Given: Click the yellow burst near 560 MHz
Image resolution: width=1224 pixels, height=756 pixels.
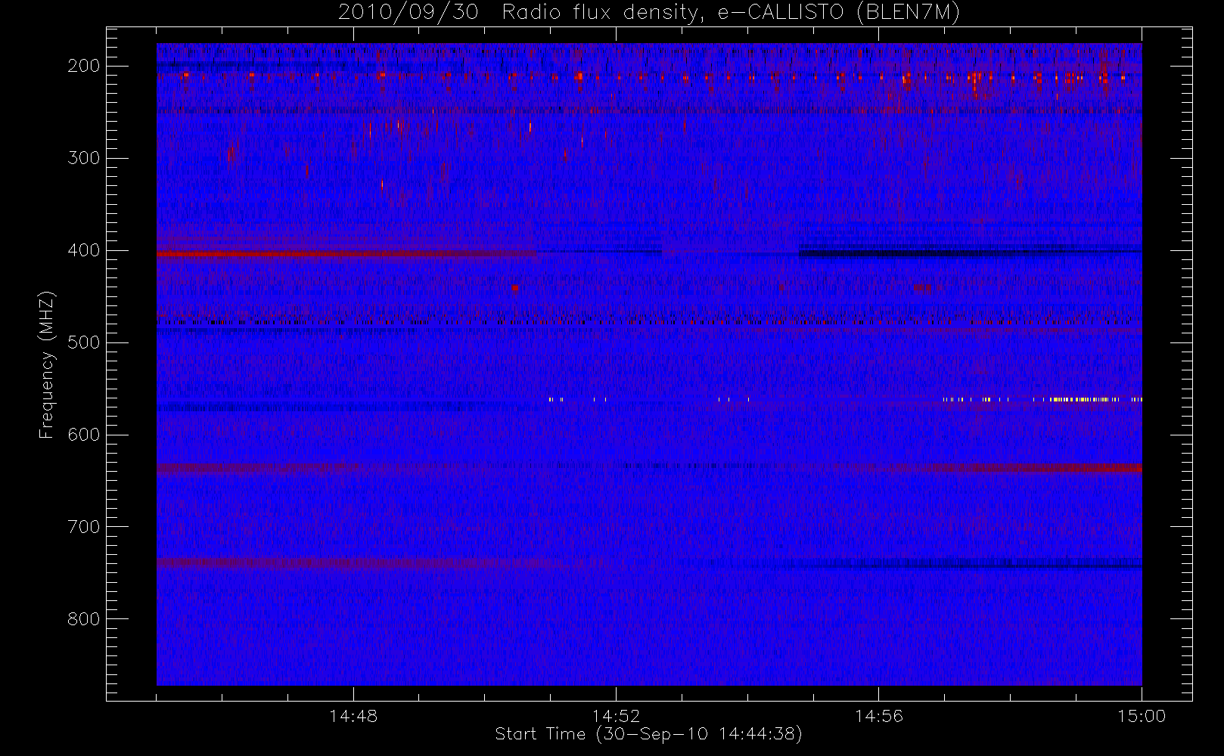Looking at the screenshot, I should click(1086, 399).
